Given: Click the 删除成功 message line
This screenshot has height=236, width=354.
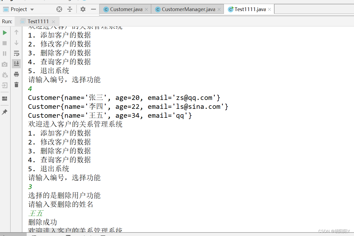Looking at the screenshot, I should (x=43, y=222).
